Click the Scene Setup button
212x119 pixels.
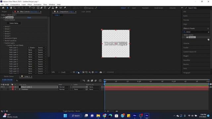point(14,23)
